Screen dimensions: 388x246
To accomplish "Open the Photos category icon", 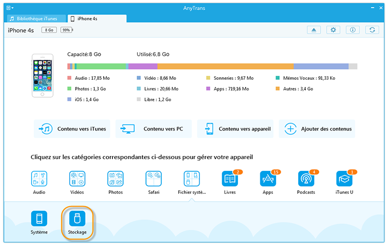I will [115, 178].
